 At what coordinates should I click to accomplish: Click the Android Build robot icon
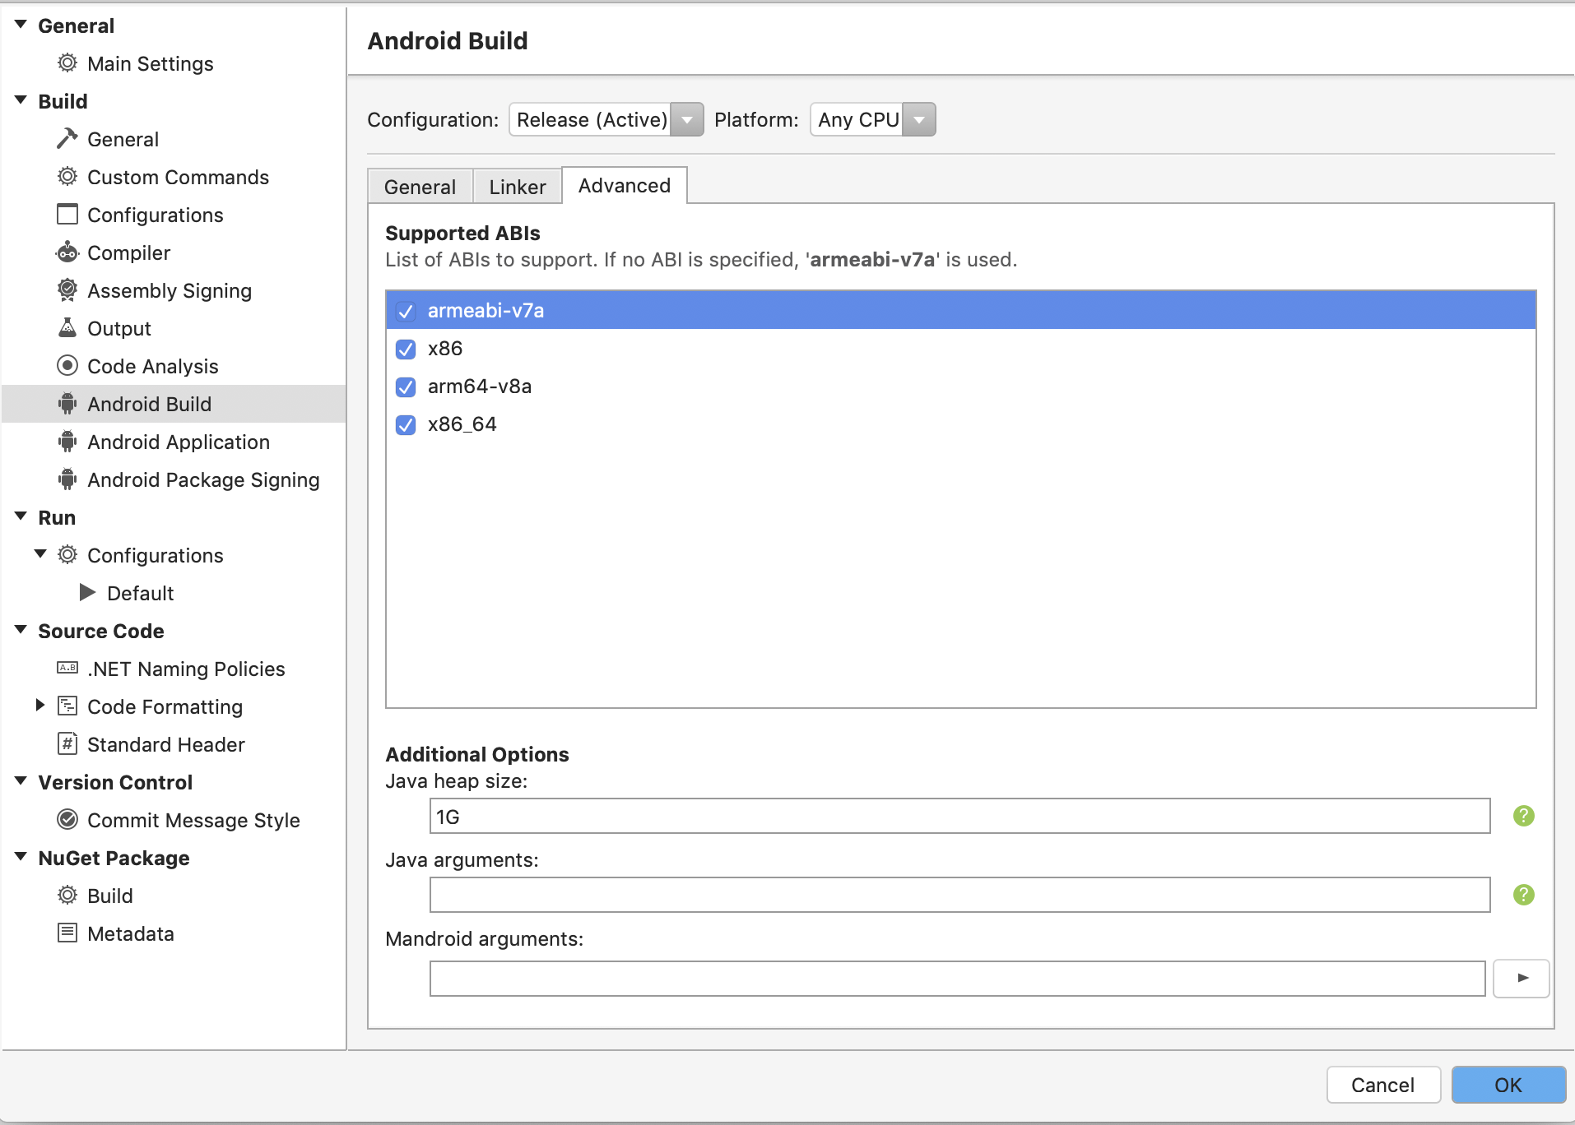67,404
